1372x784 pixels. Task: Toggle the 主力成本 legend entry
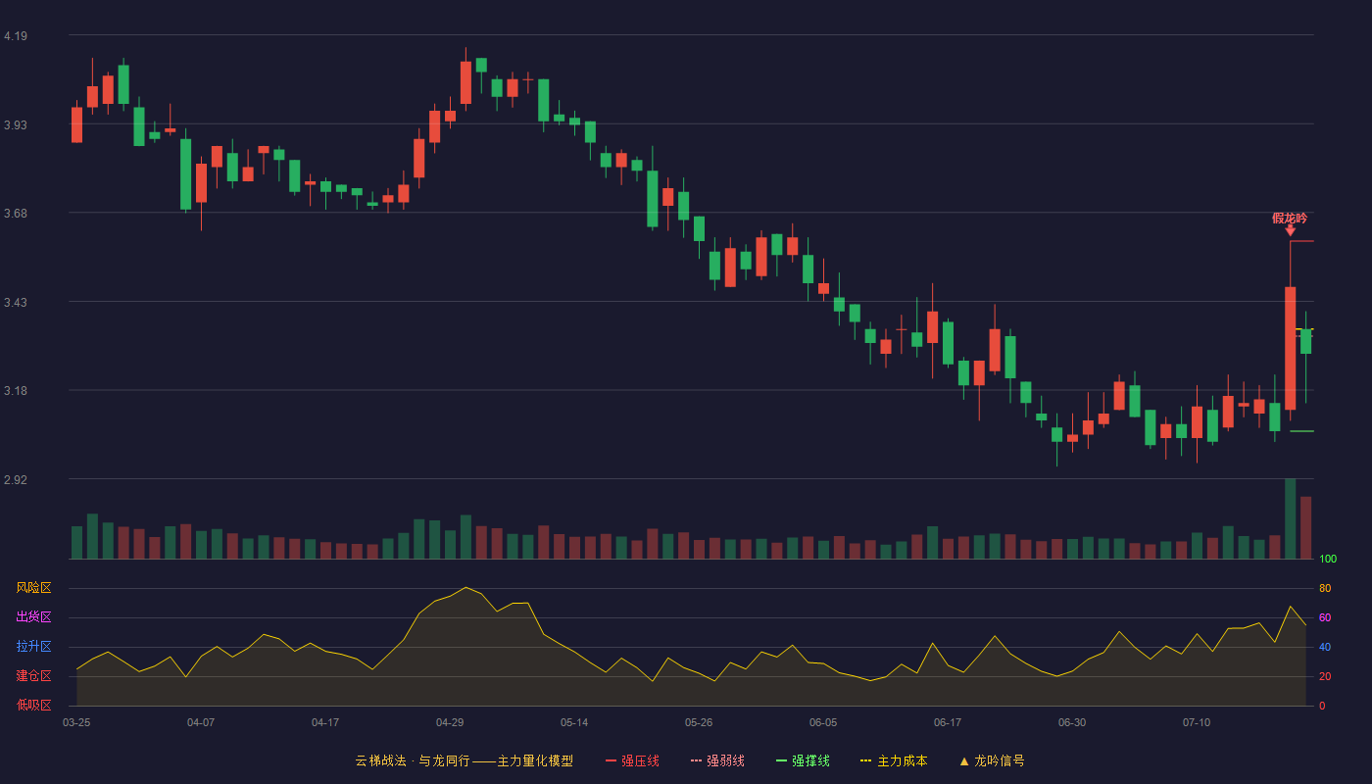(894, 760)
